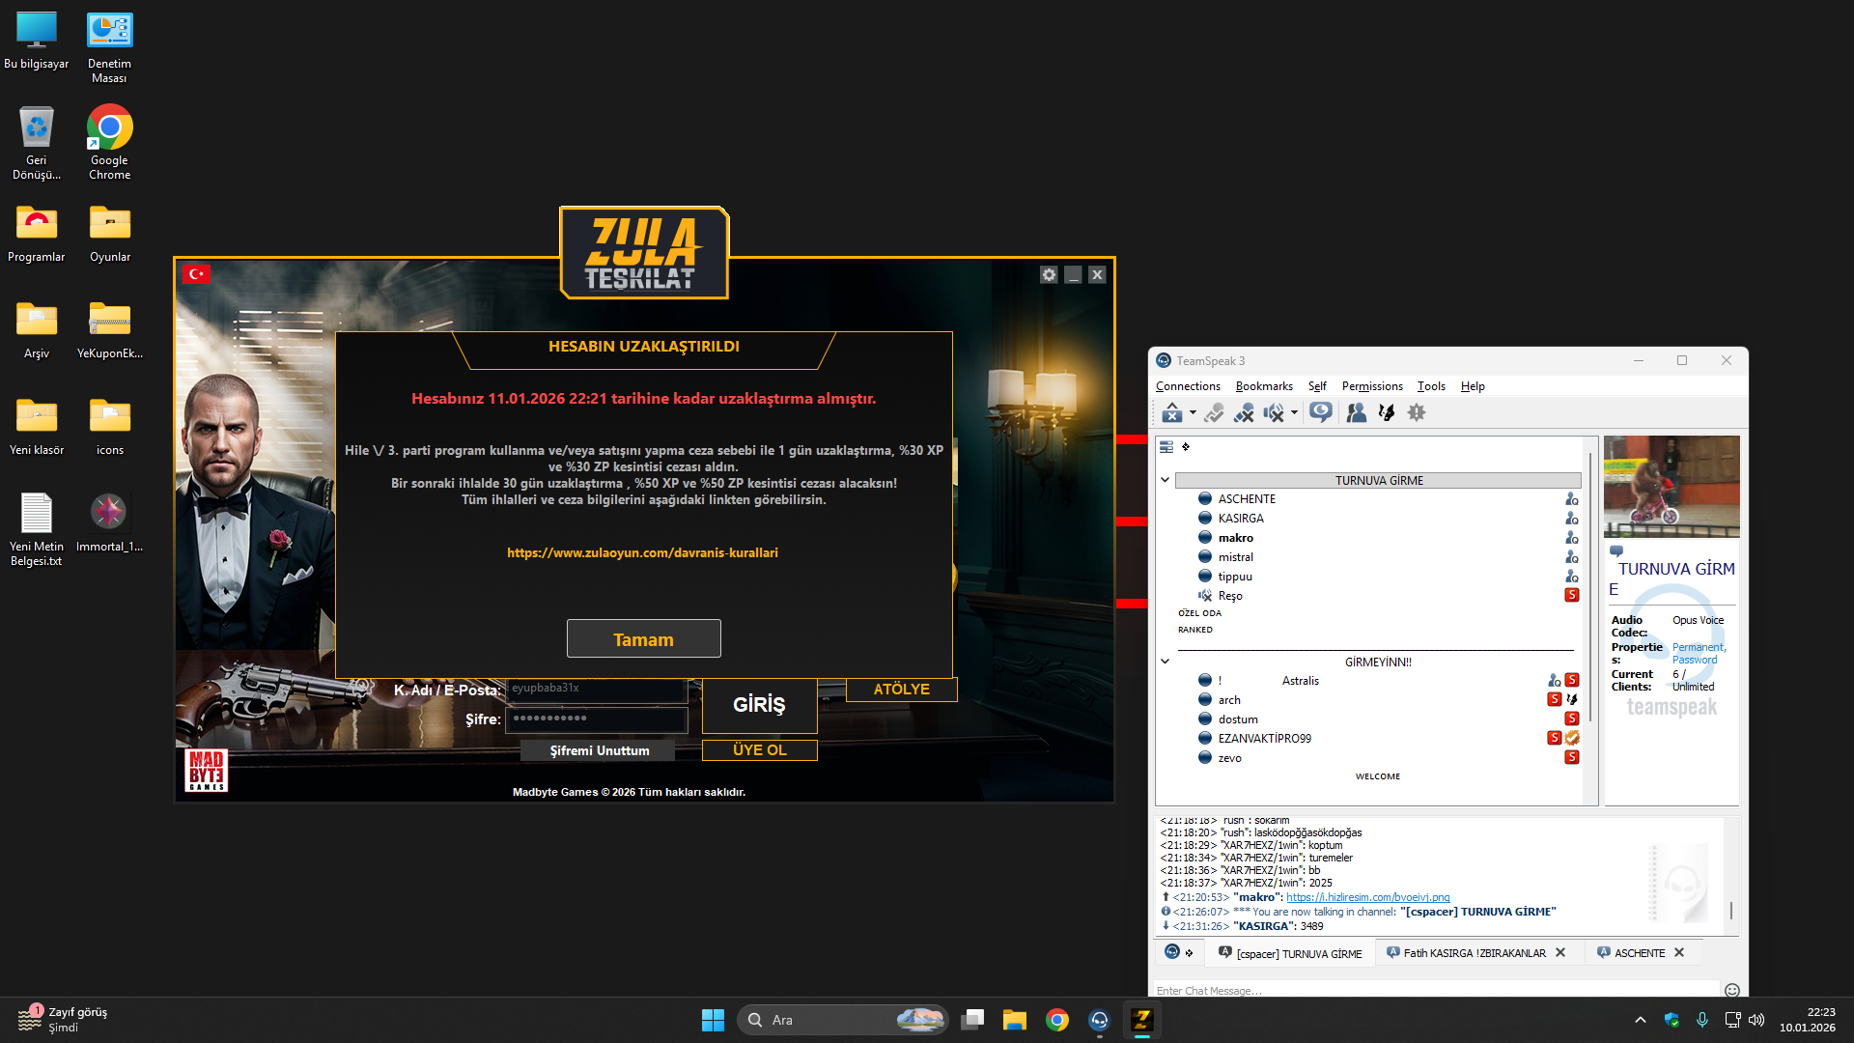Open the Connections menu
The image size is (1854, 1043).
coord(1188,386)
